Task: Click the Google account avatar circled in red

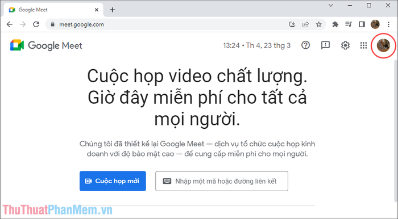Action: pos(383,45)
